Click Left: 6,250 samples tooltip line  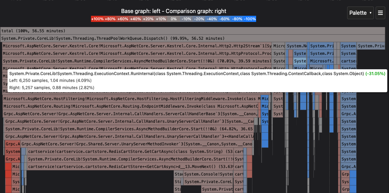[50, 81]
